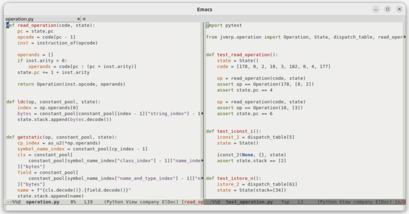Viewport: 409px width, 214px height.
Task: Click the 8% buffer position indicator
Action: click(x=73, y=202)
